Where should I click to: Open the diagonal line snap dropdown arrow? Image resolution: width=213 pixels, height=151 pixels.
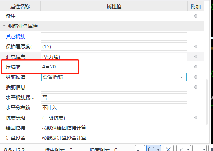click(188, 149)
